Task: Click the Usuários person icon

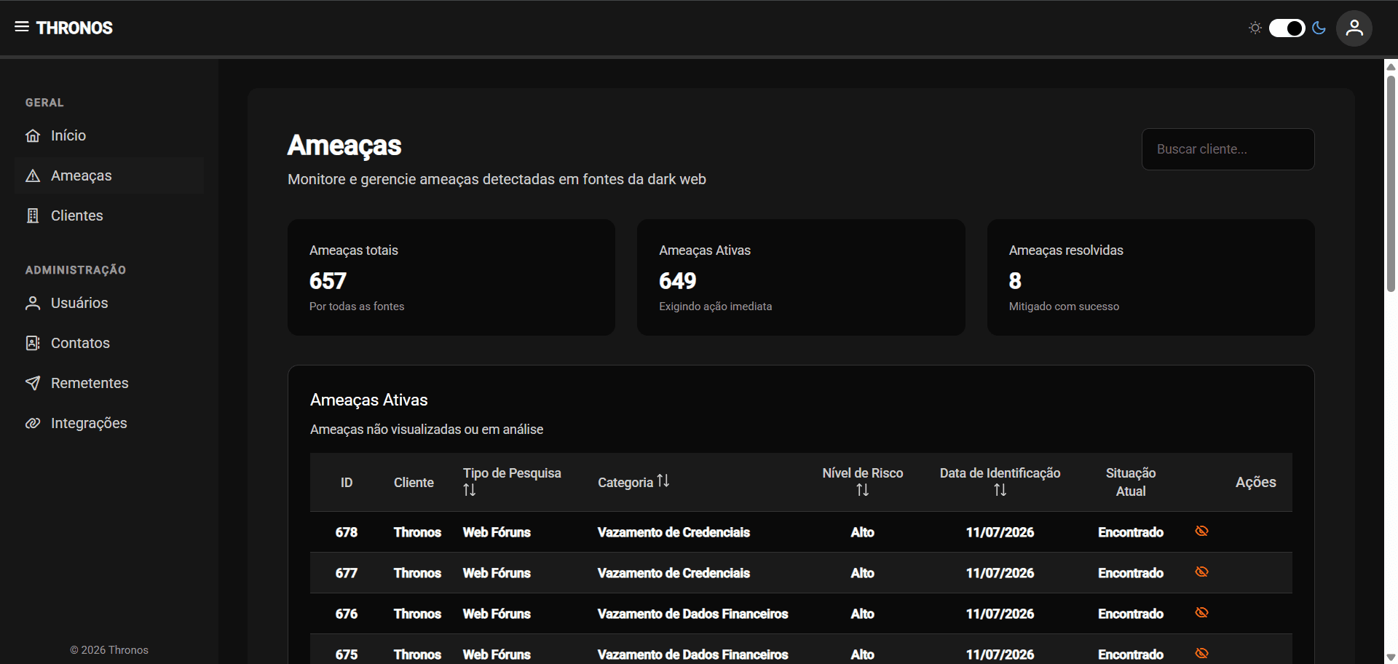Action: (x=33, y=303)
